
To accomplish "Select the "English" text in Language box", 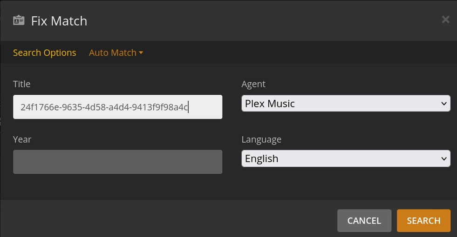I will tap(261, 158).
